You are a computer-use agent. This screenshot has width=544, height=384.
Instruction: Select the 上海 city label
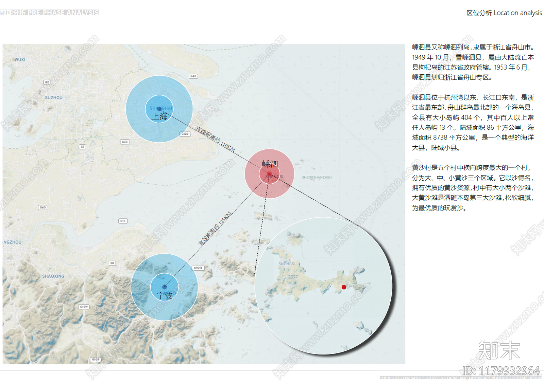pos(159,116)
